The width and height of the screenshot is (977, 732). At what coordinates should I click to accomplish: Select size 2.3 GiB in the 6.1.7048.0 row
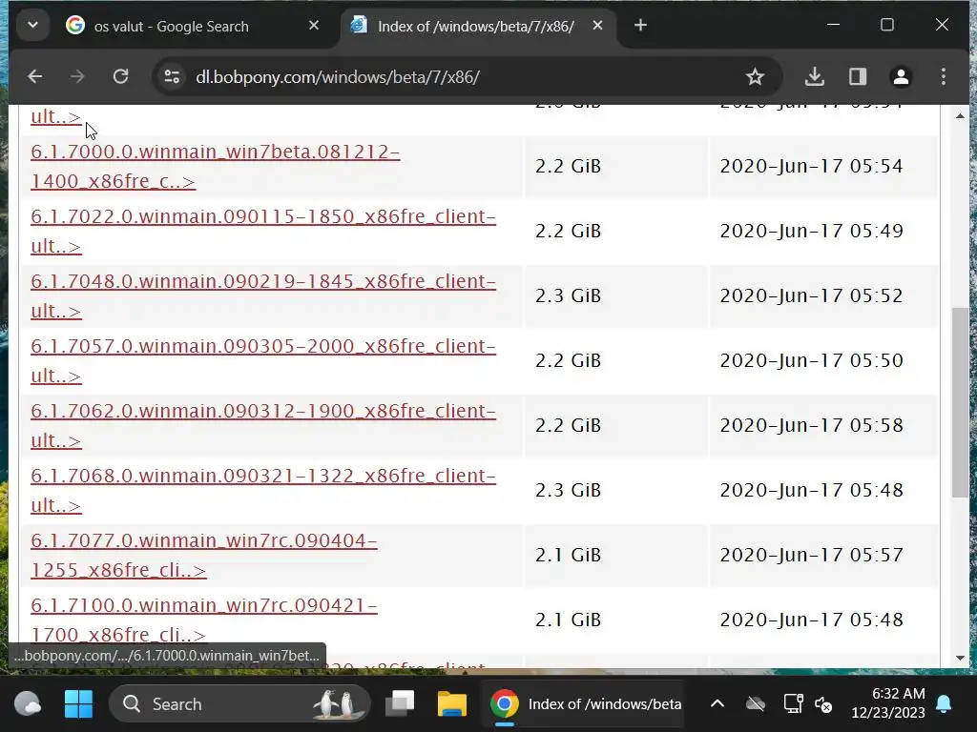pyautogui.click(x=569, y=295)
